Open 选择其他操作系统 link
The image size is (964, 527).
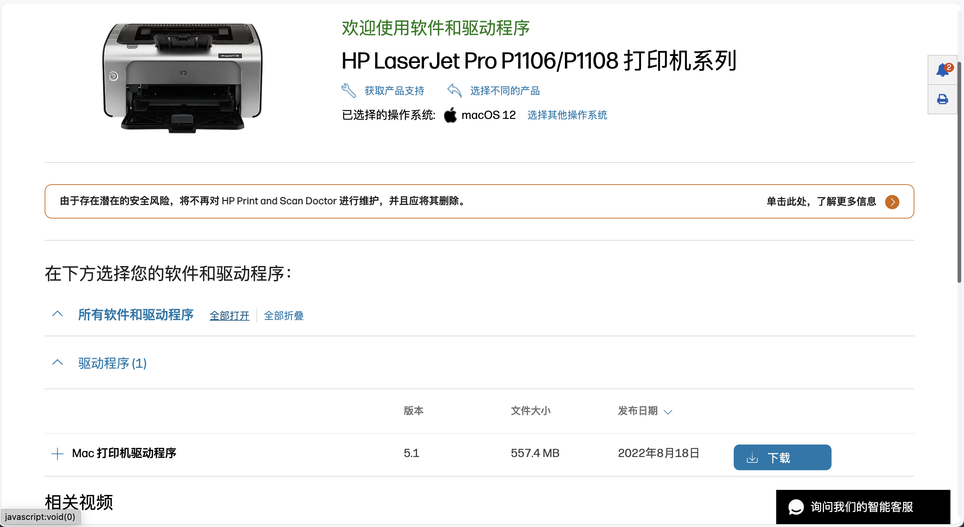[567, 115]
